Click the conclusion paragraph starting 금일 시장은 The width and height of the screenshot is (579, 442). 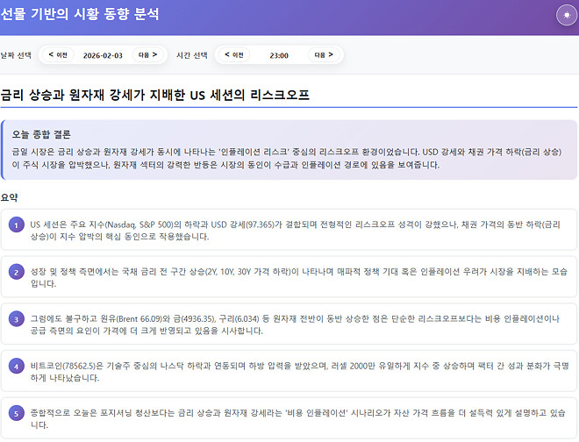287,158
